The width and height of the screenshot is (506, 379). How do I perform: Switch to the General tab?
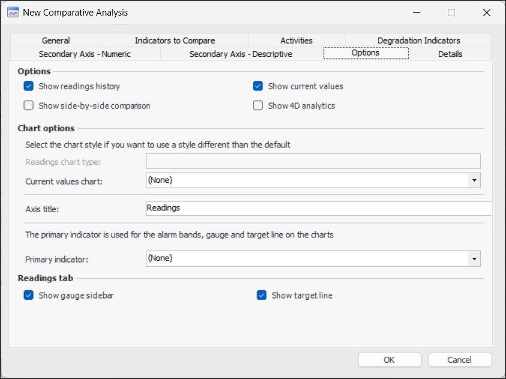tap(56, 41)
